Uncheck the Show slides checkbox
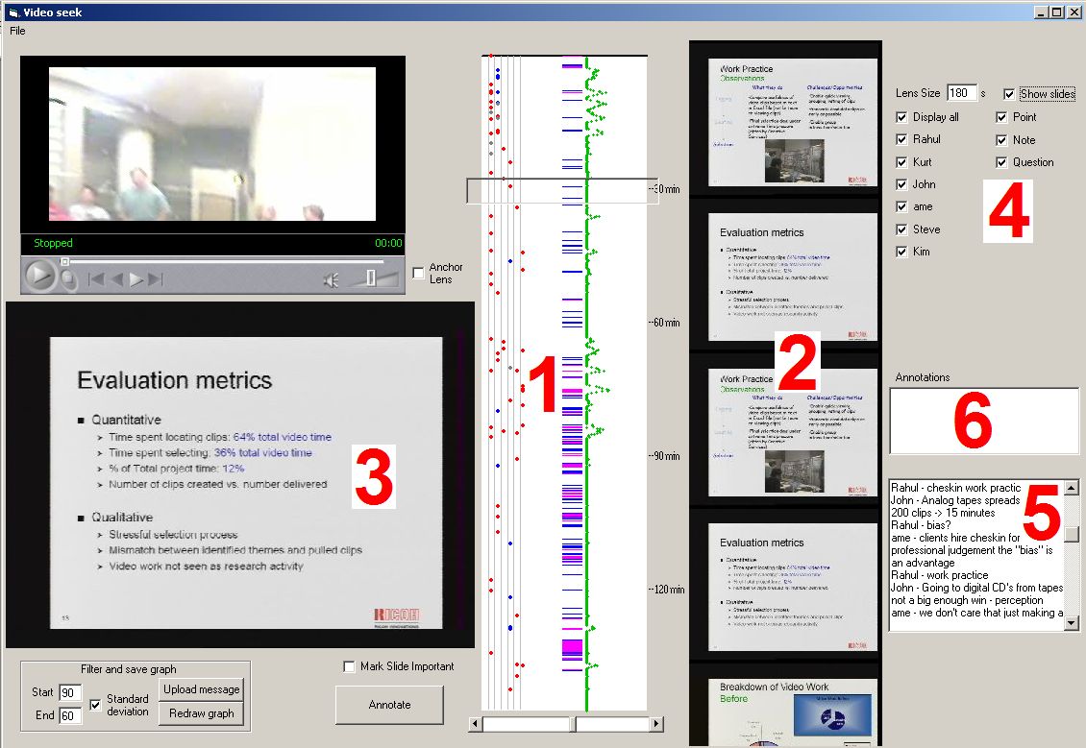 click(1008, 94)
